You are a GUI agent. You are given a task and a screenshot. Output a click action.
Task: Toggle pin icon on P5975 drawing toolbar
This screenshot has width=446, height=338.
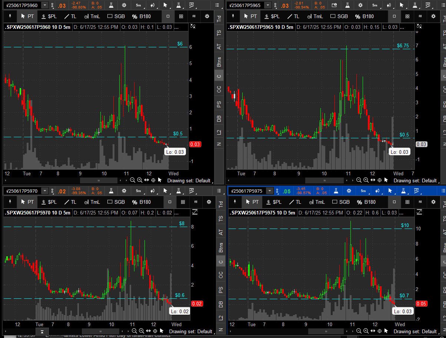click(235, 202)
